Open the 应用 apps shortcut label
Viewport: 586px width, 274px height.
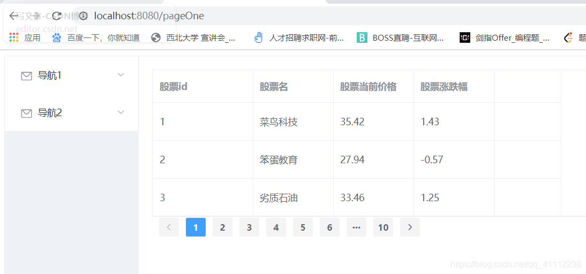32,37
